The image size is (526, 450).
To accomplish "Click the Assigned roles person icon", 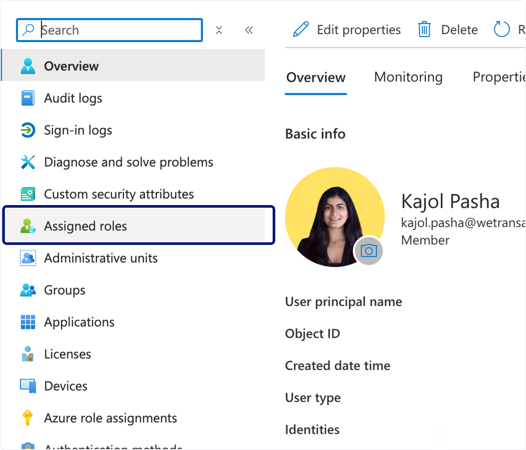I will (28, 226).
